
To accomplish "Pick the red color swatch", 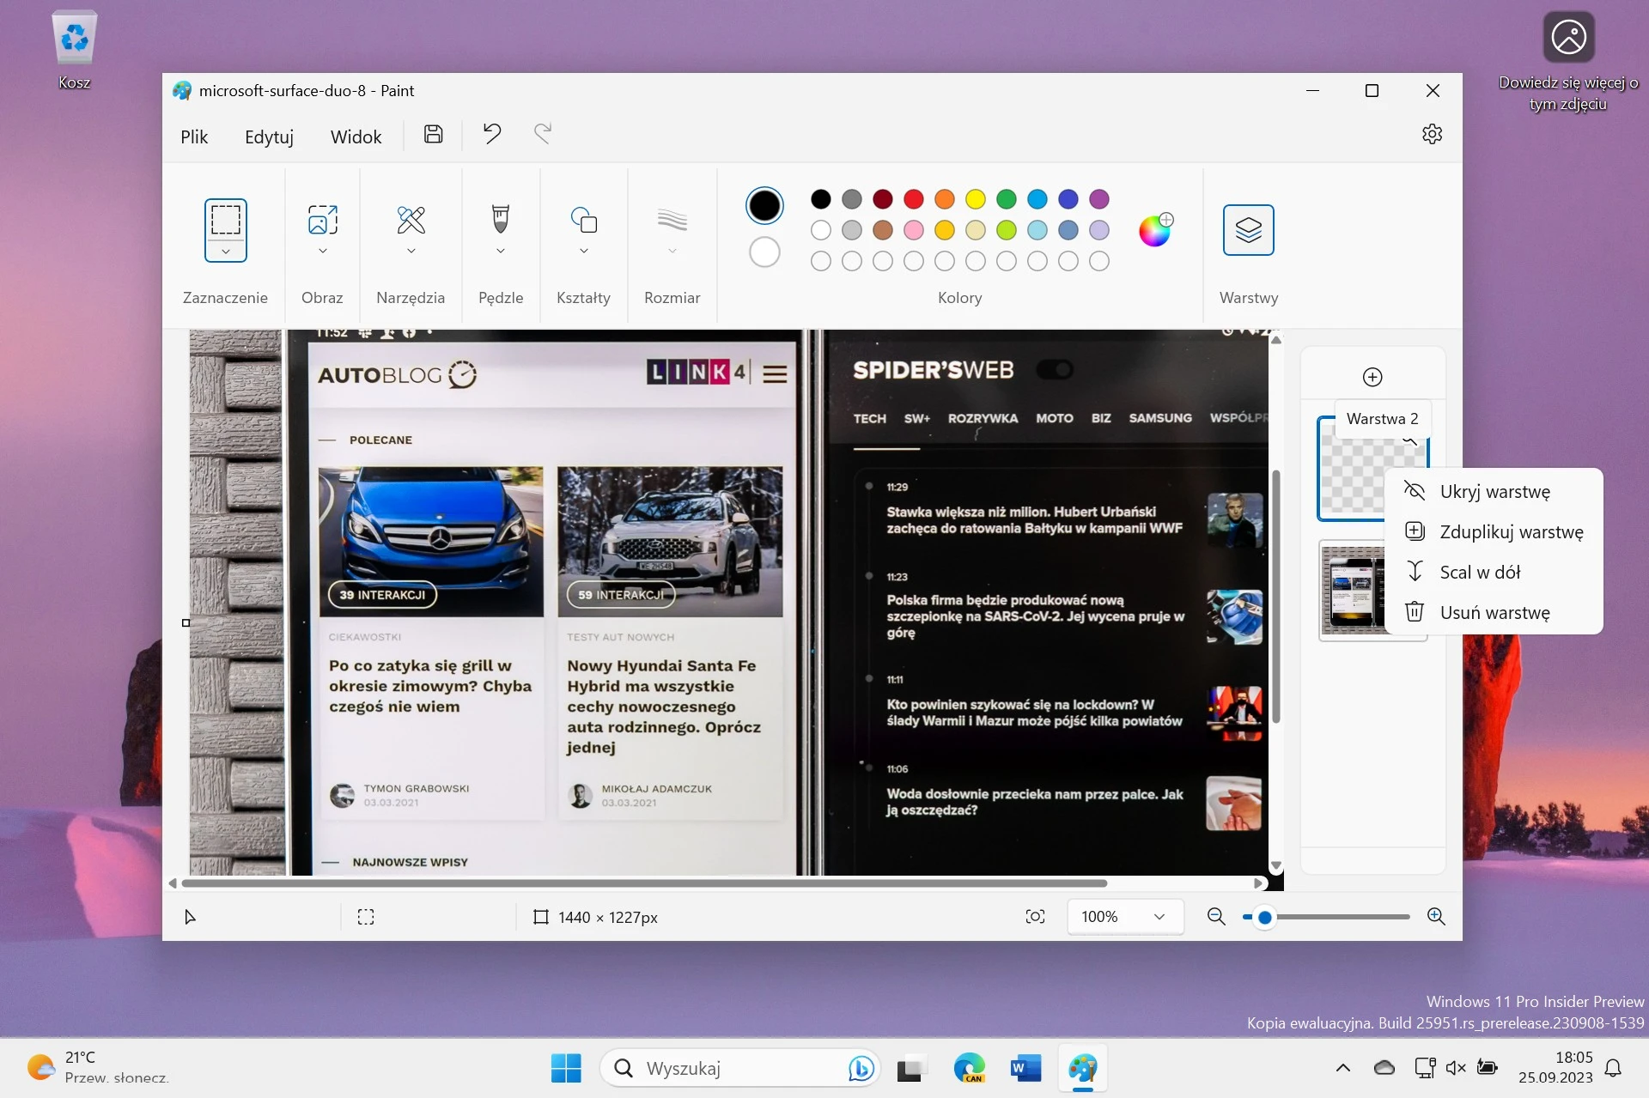I will pyautogui.click(x=914, y=199).
